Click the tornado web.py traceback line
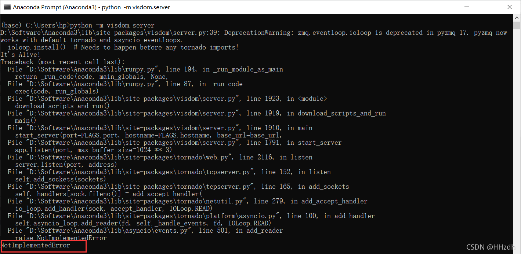 point(158,157)
